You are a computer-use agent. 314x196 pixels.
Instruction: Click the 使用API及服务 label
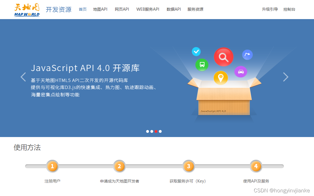point(256,181)
